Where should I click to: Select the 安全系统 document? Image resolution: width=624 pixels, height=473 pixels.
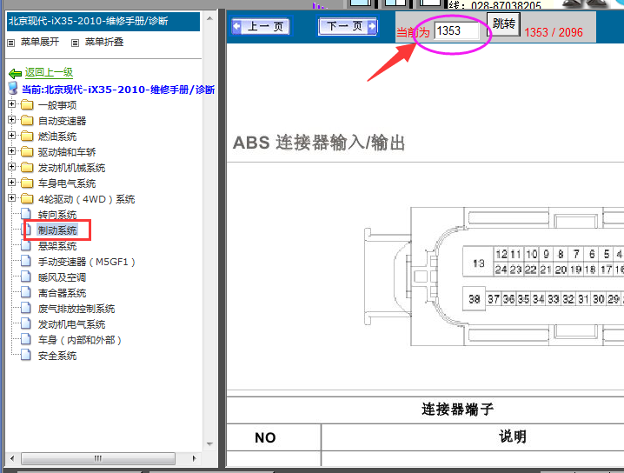pyautogui.click(x=57, y=356)
